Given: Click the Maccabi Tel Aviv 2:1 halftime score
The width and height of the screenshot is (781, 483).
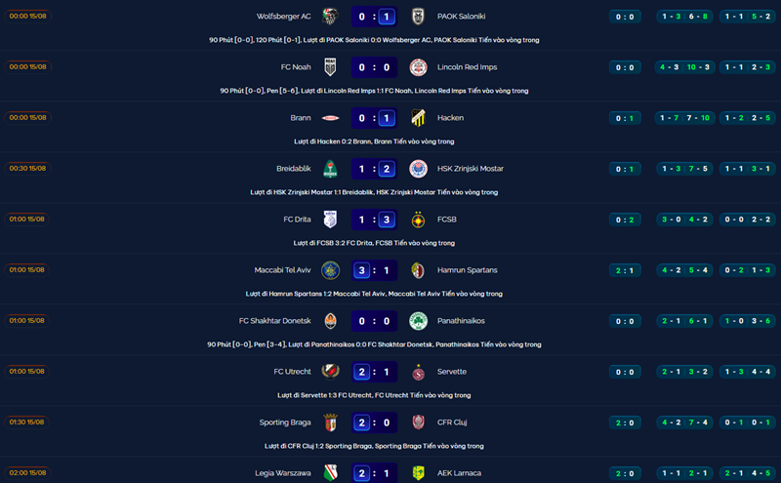Looking at the screenshot, I should [625, 270].
